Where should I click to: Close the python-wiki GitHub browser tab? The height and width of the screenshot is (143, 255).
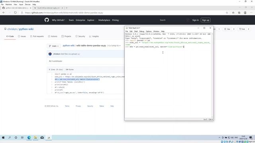click(x=30, y=8)
